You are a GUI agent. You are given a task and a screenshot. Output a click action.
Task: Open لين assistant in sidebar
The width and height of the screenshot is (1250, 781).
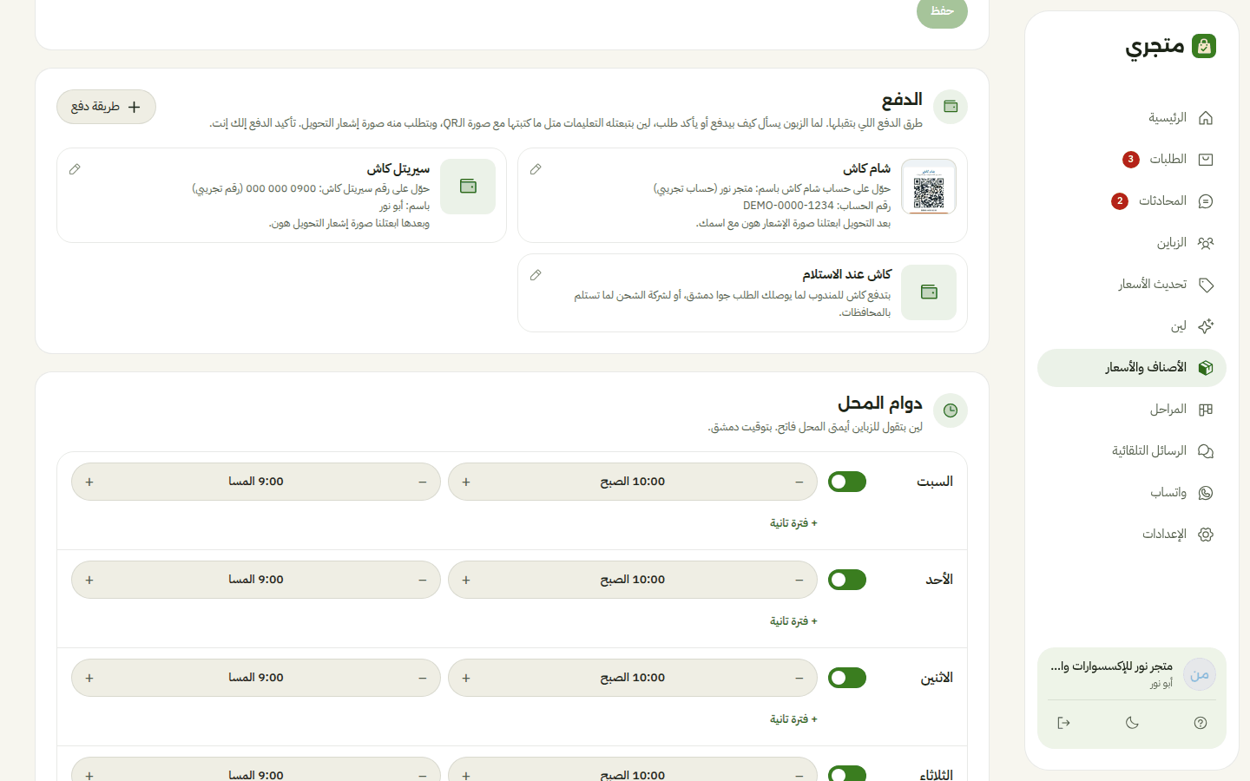point(1132,326)
